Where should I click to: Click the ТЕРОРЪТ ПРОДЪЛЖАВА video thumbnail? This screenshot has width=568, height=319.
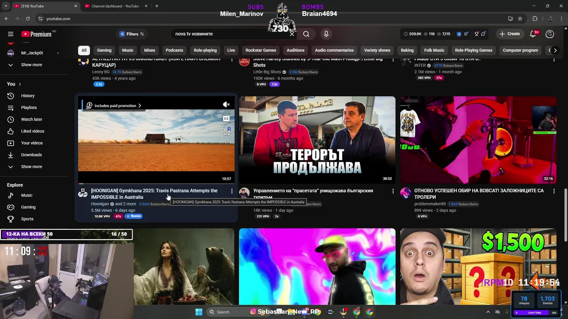click(x=317, y=140)
